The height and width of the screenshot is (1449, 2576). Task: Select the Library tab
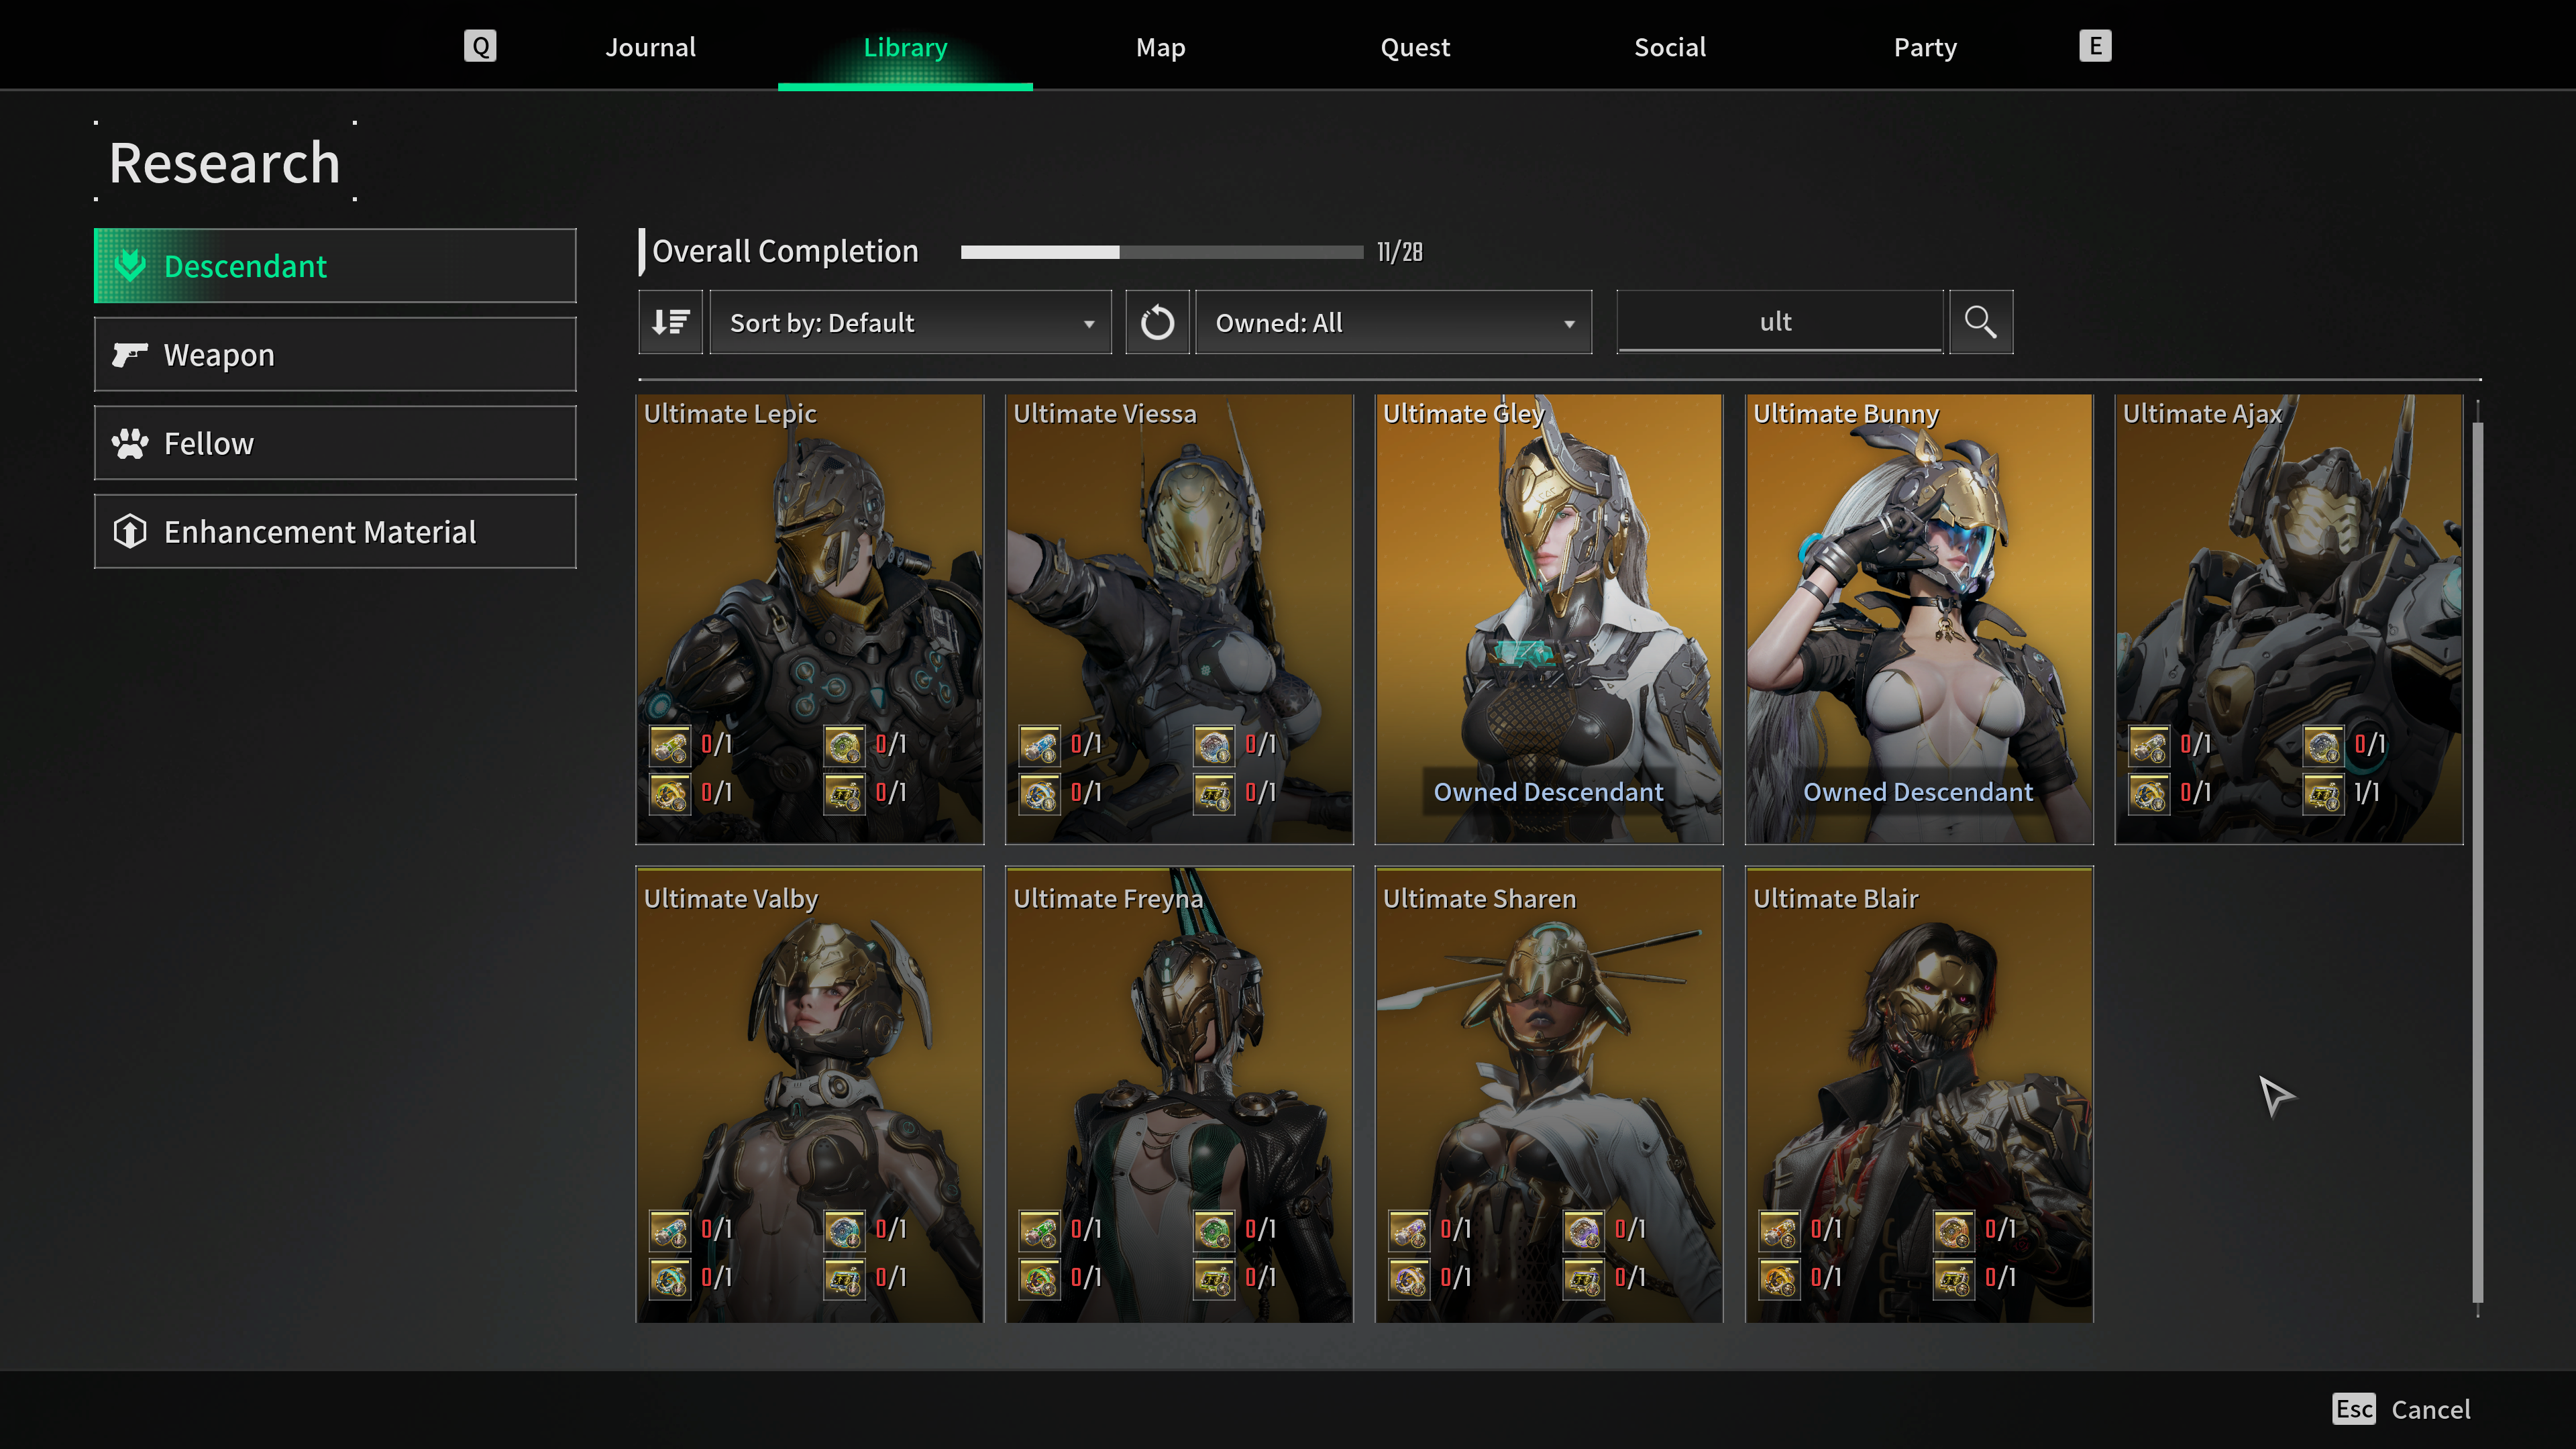(x=905, y=47)
